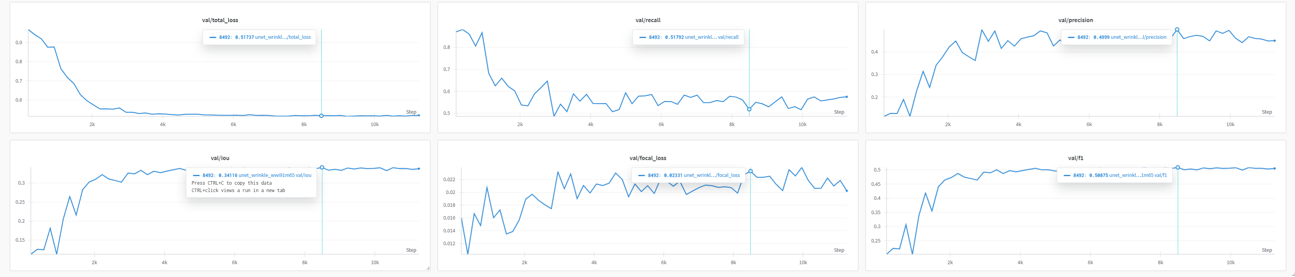Select the circled marker on val/focal_loss chart

[751, 171]
